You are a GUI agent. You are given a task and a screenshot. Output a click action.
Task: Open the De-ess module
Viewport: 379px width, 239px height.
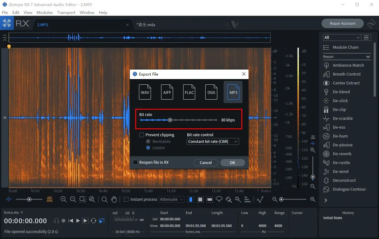point(334,127)
